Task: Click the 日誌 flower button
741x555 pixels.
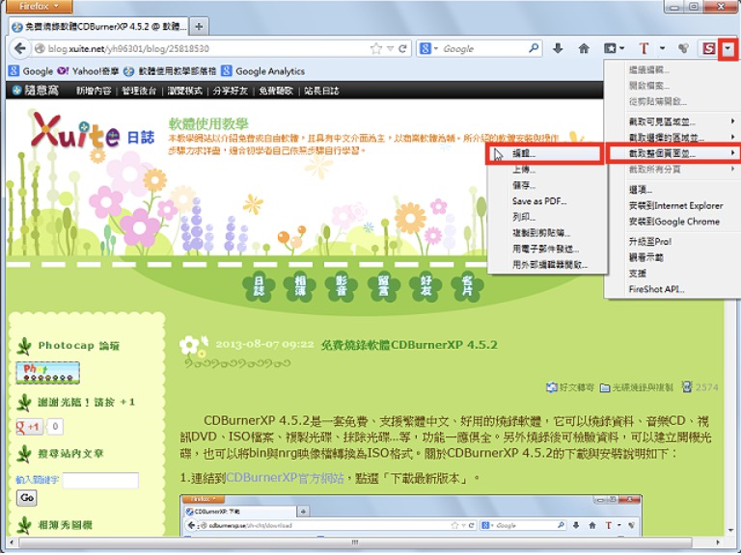Action: tap(259, 286)
